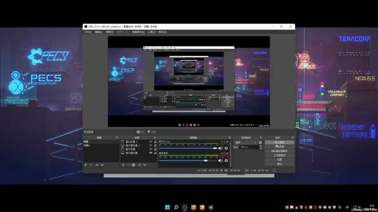
Task: Pop out the 转场特效 dock icon
Action: coord(261,138)
